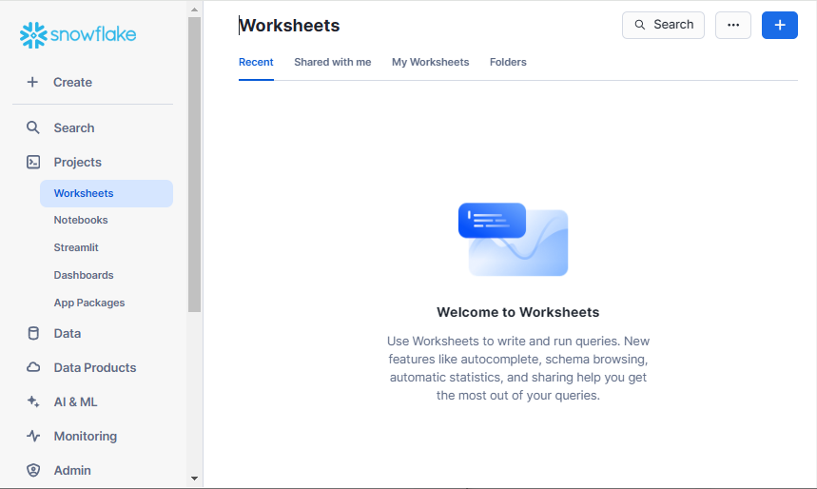The width and height of the screenshot is (817, 489).
Task: Open App Packages in the sidebar
Action: (x=89, y=303)
